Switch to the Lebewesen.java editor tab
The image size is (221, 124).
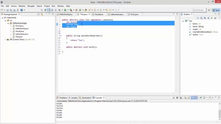[117, 14]
